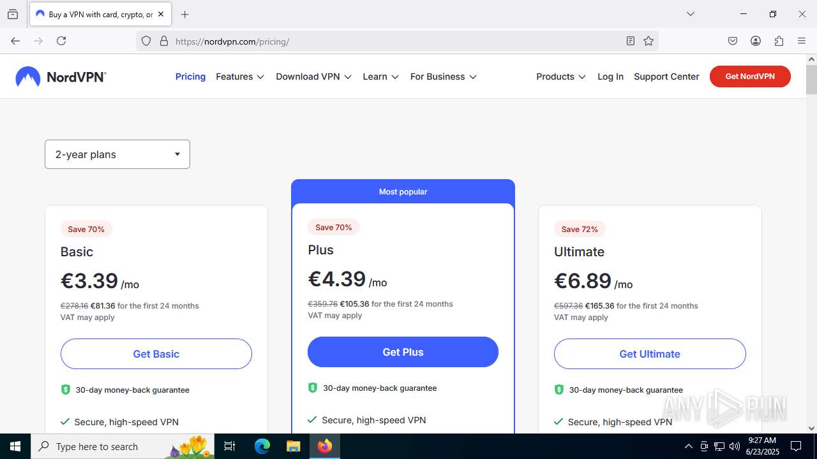The height and width of the screenshot is (459, 817).
Task: Click the taskbar search box
Action: click(x=124, y=446)
